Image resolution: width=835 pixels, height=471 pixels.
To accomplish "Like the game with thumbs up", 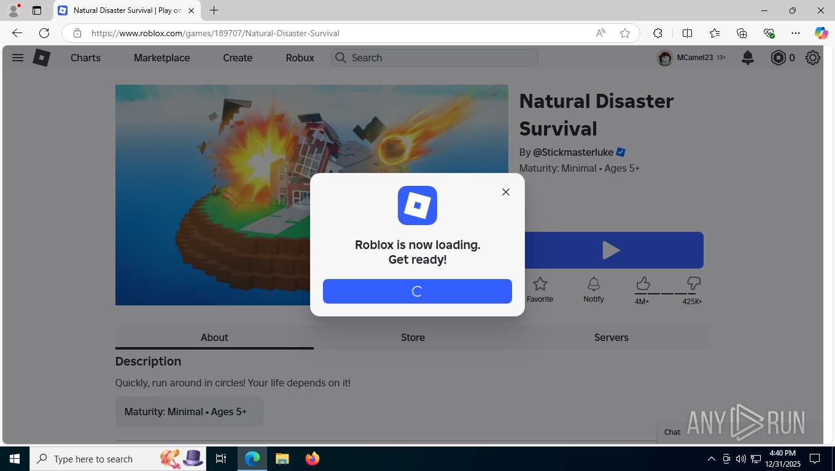I will (x=643, y=283).
